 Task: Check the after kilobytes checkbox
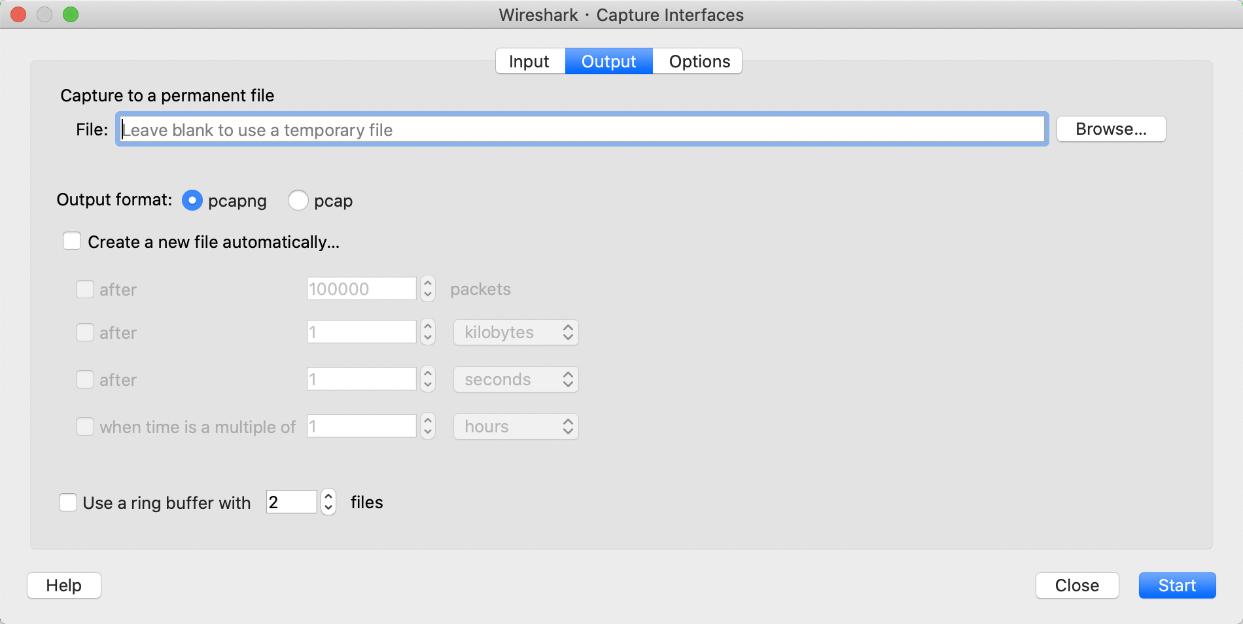click(85, 332)
